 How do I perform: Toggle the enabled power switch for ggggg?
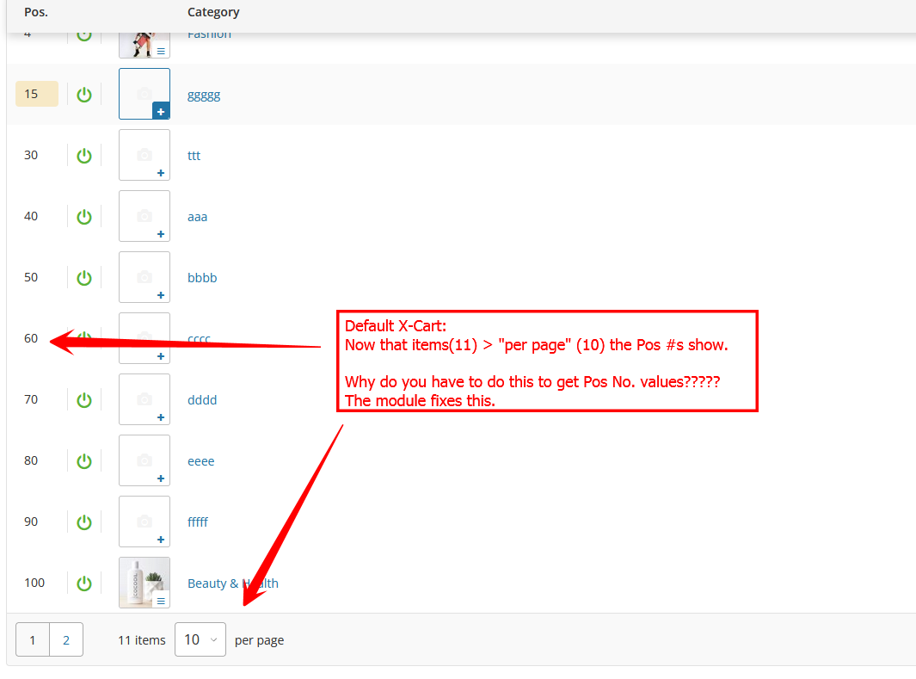click(84, 95)
